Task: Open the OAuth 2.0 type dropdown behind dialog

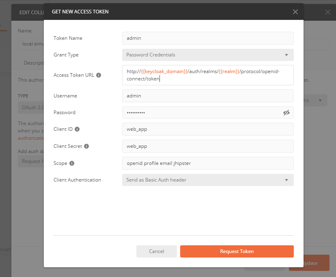Action: tap(31, 108)
